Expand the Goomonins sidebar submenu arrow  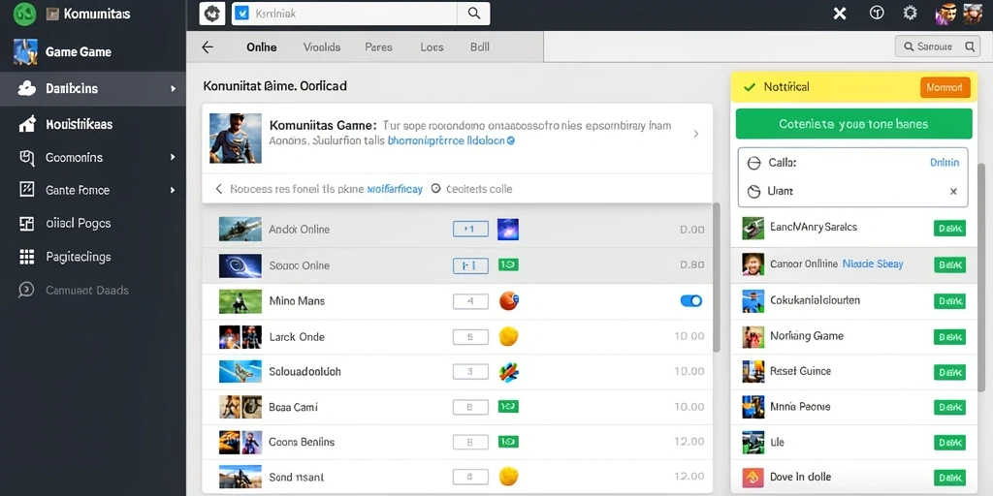pos(173,157)
